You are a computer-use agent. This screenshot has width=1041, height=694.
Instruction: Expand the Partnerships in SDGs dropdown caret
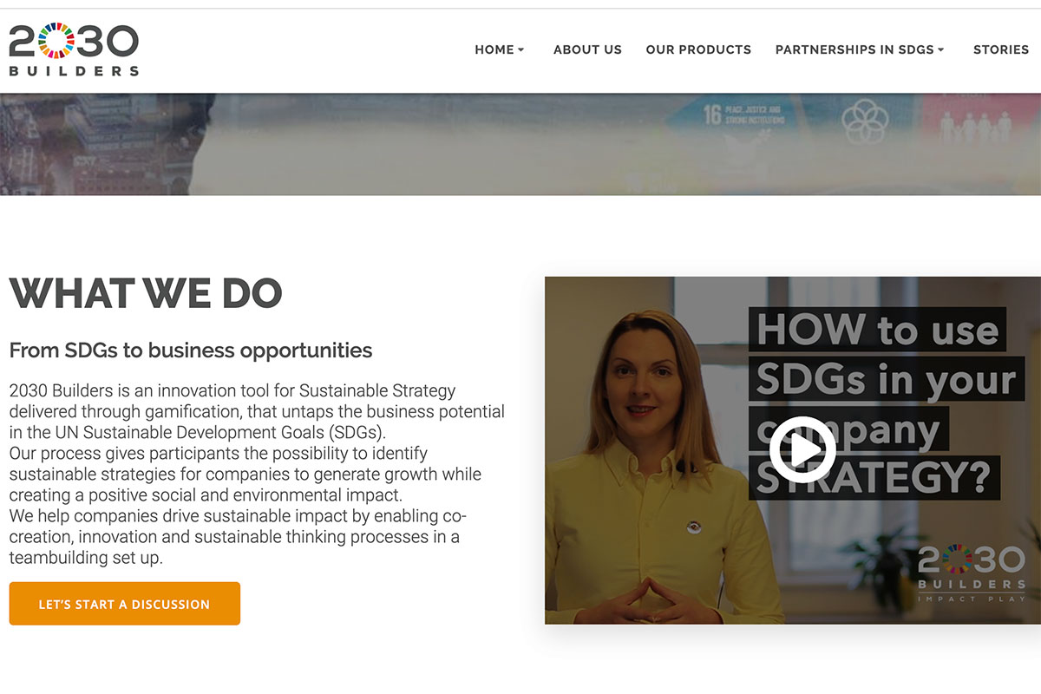point(941,50)
